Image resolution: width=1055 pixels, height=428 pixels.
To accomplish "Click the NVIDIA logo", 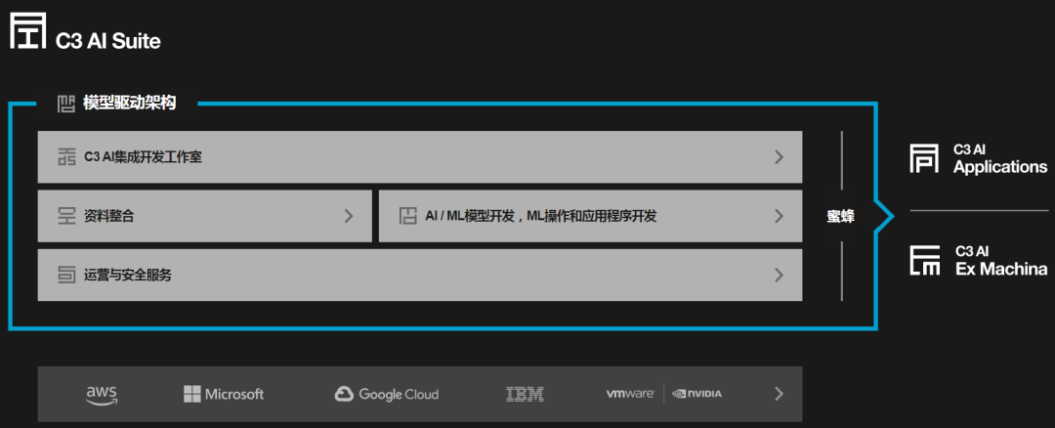I will coord(696,394).
